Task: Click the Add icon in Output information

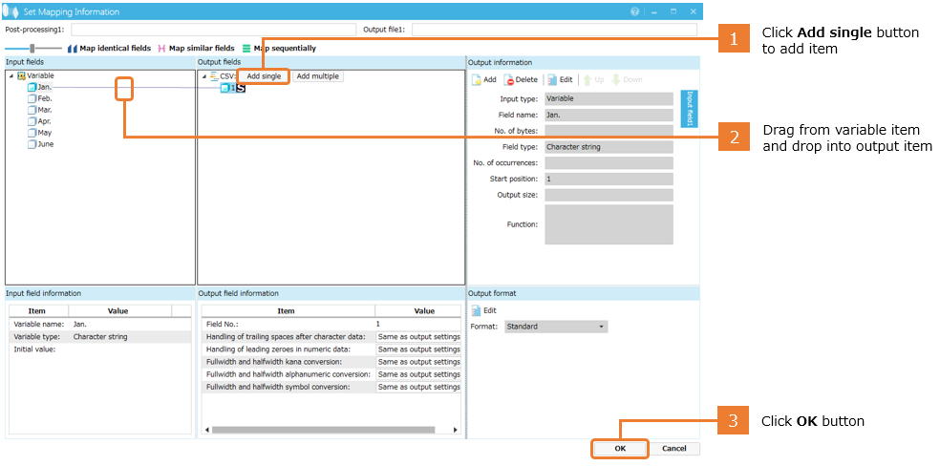Action: (x=477, y=80)
